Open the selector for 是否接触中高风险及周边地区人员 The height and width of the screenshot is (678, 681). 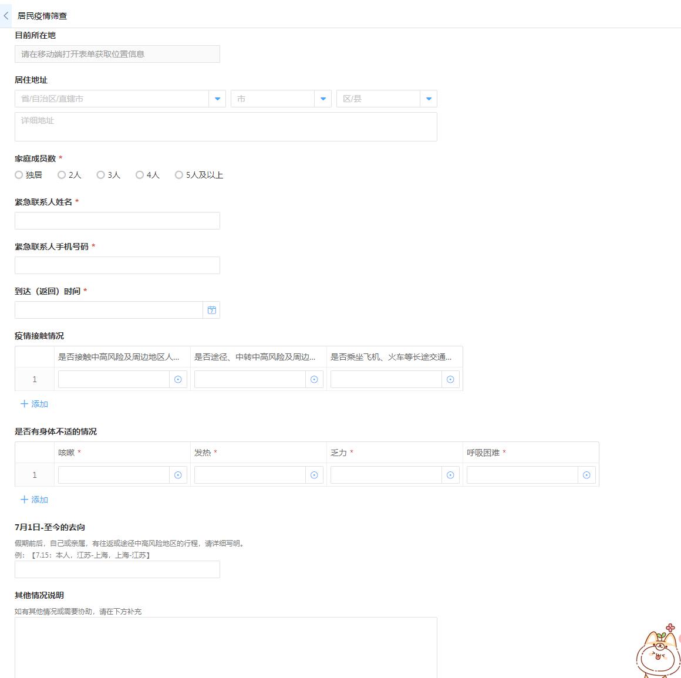pyautogui.click(x=178, y=379)
